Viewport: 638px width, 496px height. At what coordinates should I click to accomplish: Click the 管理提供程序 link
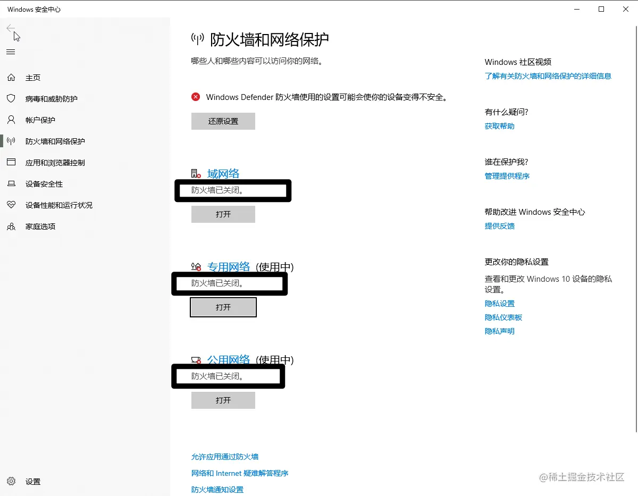(507, 176)
